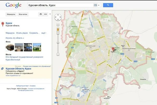This screenshot has width=157, height=105.
Task: Open Курская Область Курск ad title
Action: point(18,69)
